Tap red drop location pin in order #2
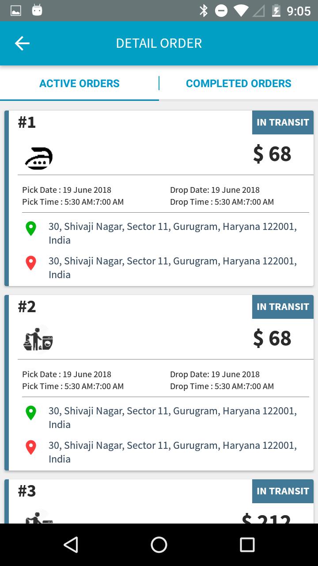Viewport: 318px width, 566px height. [30, 447]
